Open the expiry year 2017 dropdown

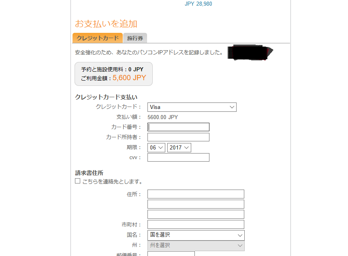pos(179,147)
